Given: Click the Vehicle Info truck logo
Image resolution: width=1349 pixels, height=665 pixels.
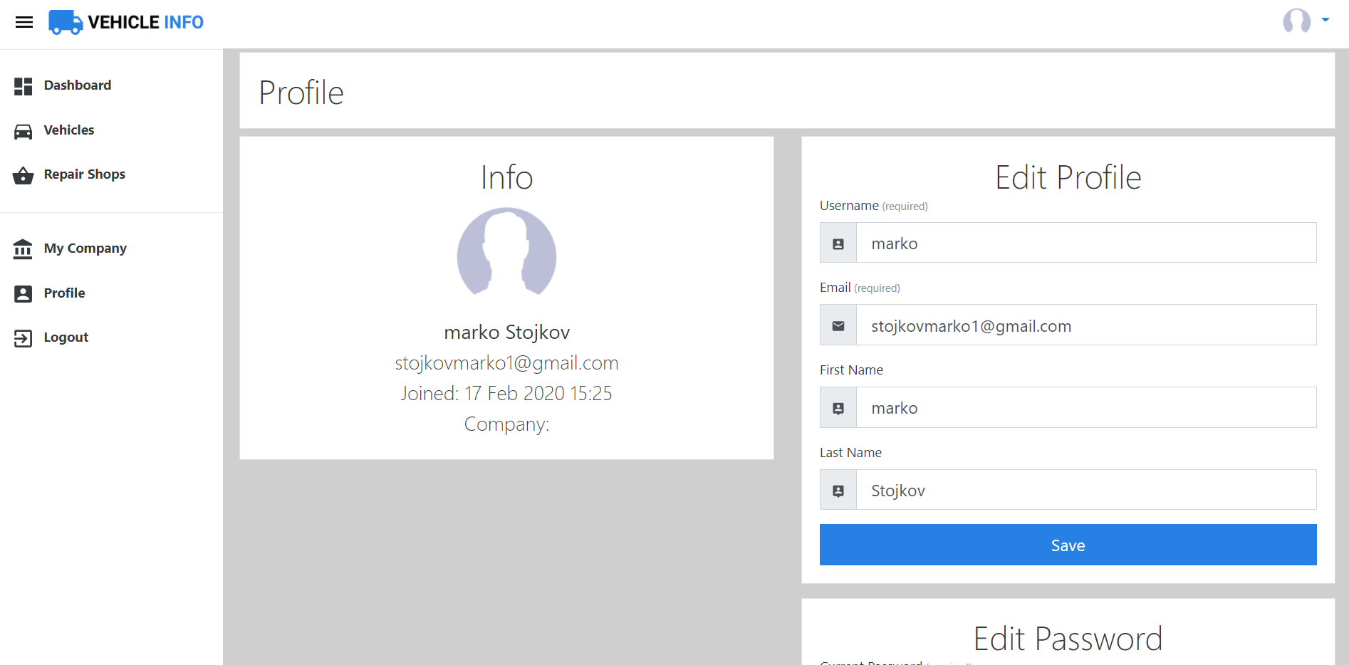Looking at the screenshot, I should click(65, 22).
